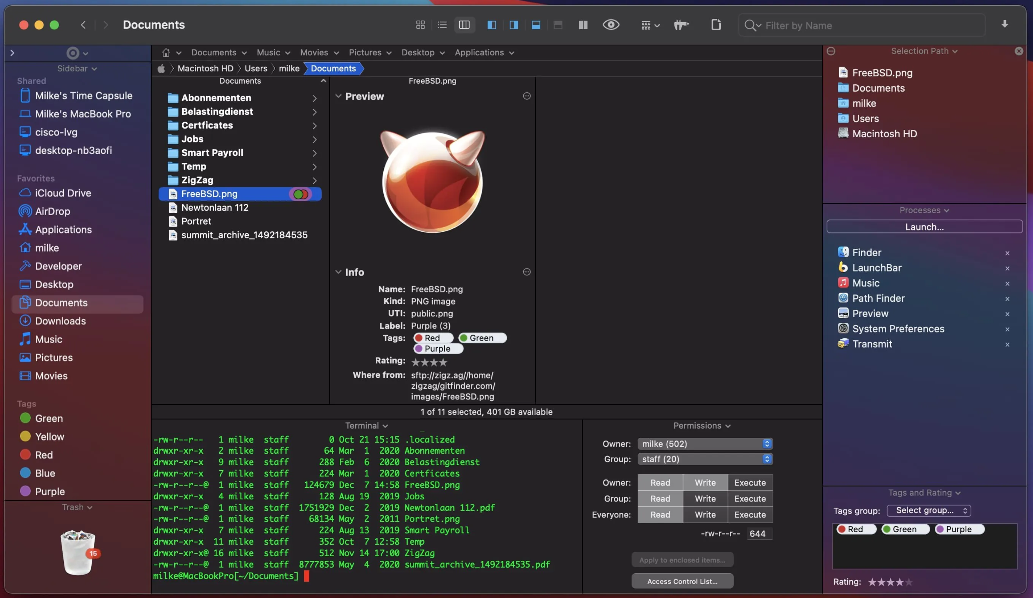Viewport: 1033px width, 598px height.
Task: Click the AirDrop icon in favorites sidebar
Action: click(24, 212)
